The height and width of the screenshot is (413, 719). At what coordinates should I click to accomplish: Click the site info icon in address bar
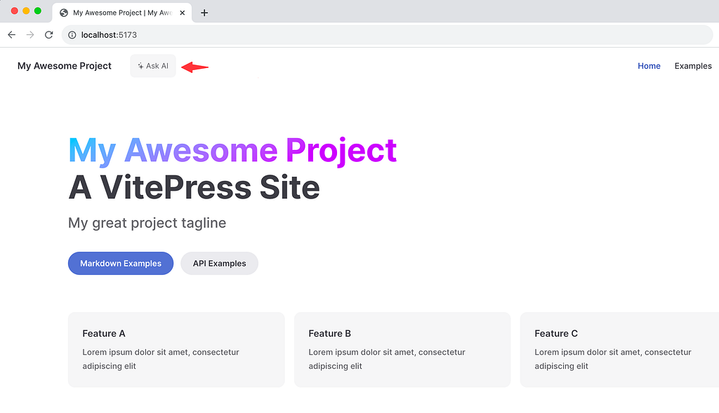click(72, 35)
